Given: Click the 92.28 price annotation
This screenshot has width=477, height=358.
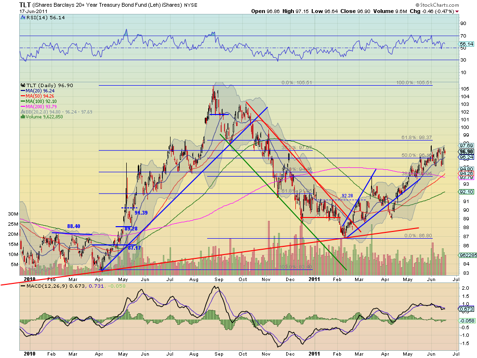Looking at the screenshot, I should [x=347, y=196].
